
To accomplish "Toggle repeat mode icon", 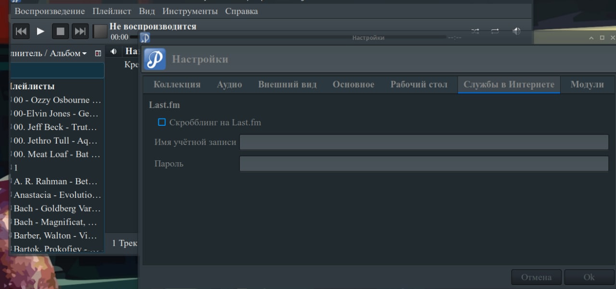I will point(495,31).
